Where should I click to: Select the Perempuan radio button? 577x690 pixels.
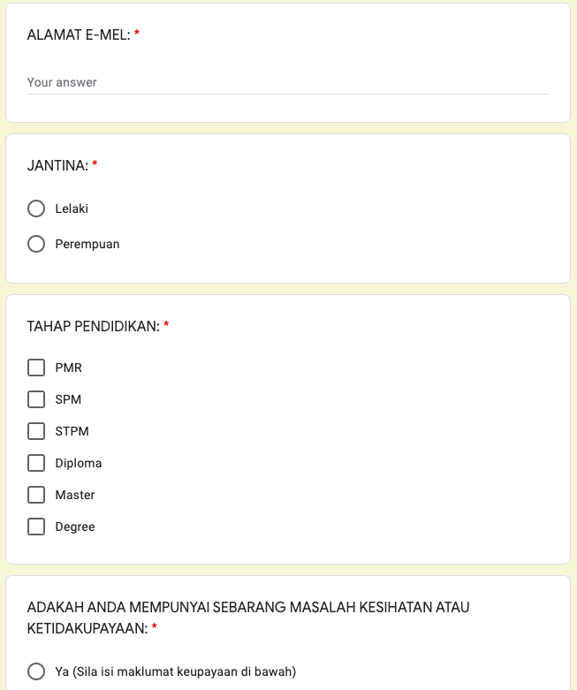click(x=36, y=244)
